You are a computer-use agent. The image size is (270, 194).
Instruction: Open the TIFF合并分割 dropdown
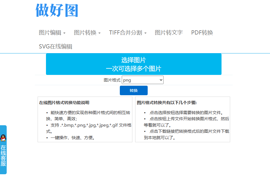pos(126,33)
